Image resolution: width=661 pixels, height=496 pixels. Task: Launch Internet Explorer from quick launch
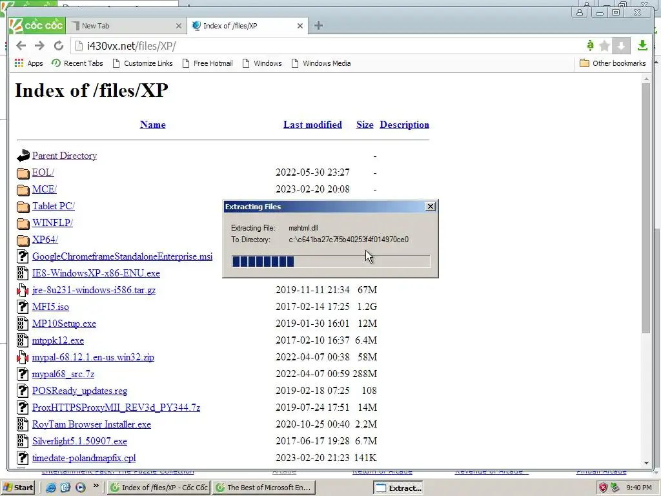(x=51, y=488)
